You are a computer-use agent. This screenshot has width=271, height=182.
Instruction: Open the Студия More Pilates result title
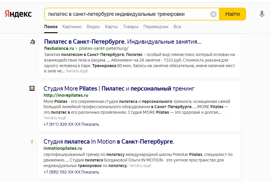[119, 89]
